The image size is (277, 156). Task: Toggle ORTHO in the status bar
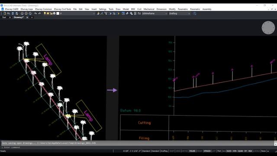[185, 151]
